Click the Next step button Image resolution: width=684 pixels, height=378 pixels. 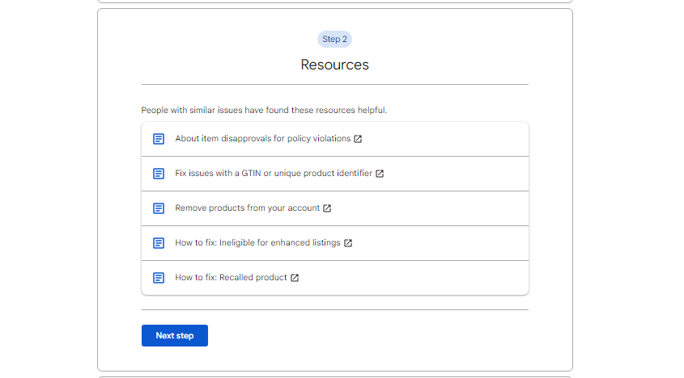175,336
